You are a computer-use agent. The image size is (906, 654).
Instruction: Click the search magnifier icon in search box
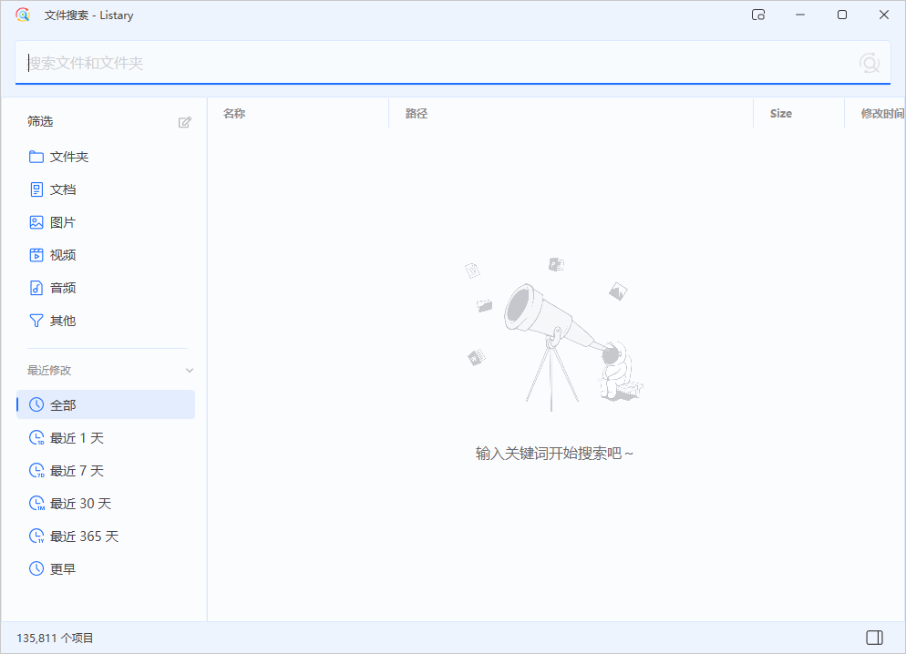pyautogui.click(x=869, y=62)
